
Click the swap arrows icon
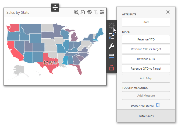(x=112, y=56)
